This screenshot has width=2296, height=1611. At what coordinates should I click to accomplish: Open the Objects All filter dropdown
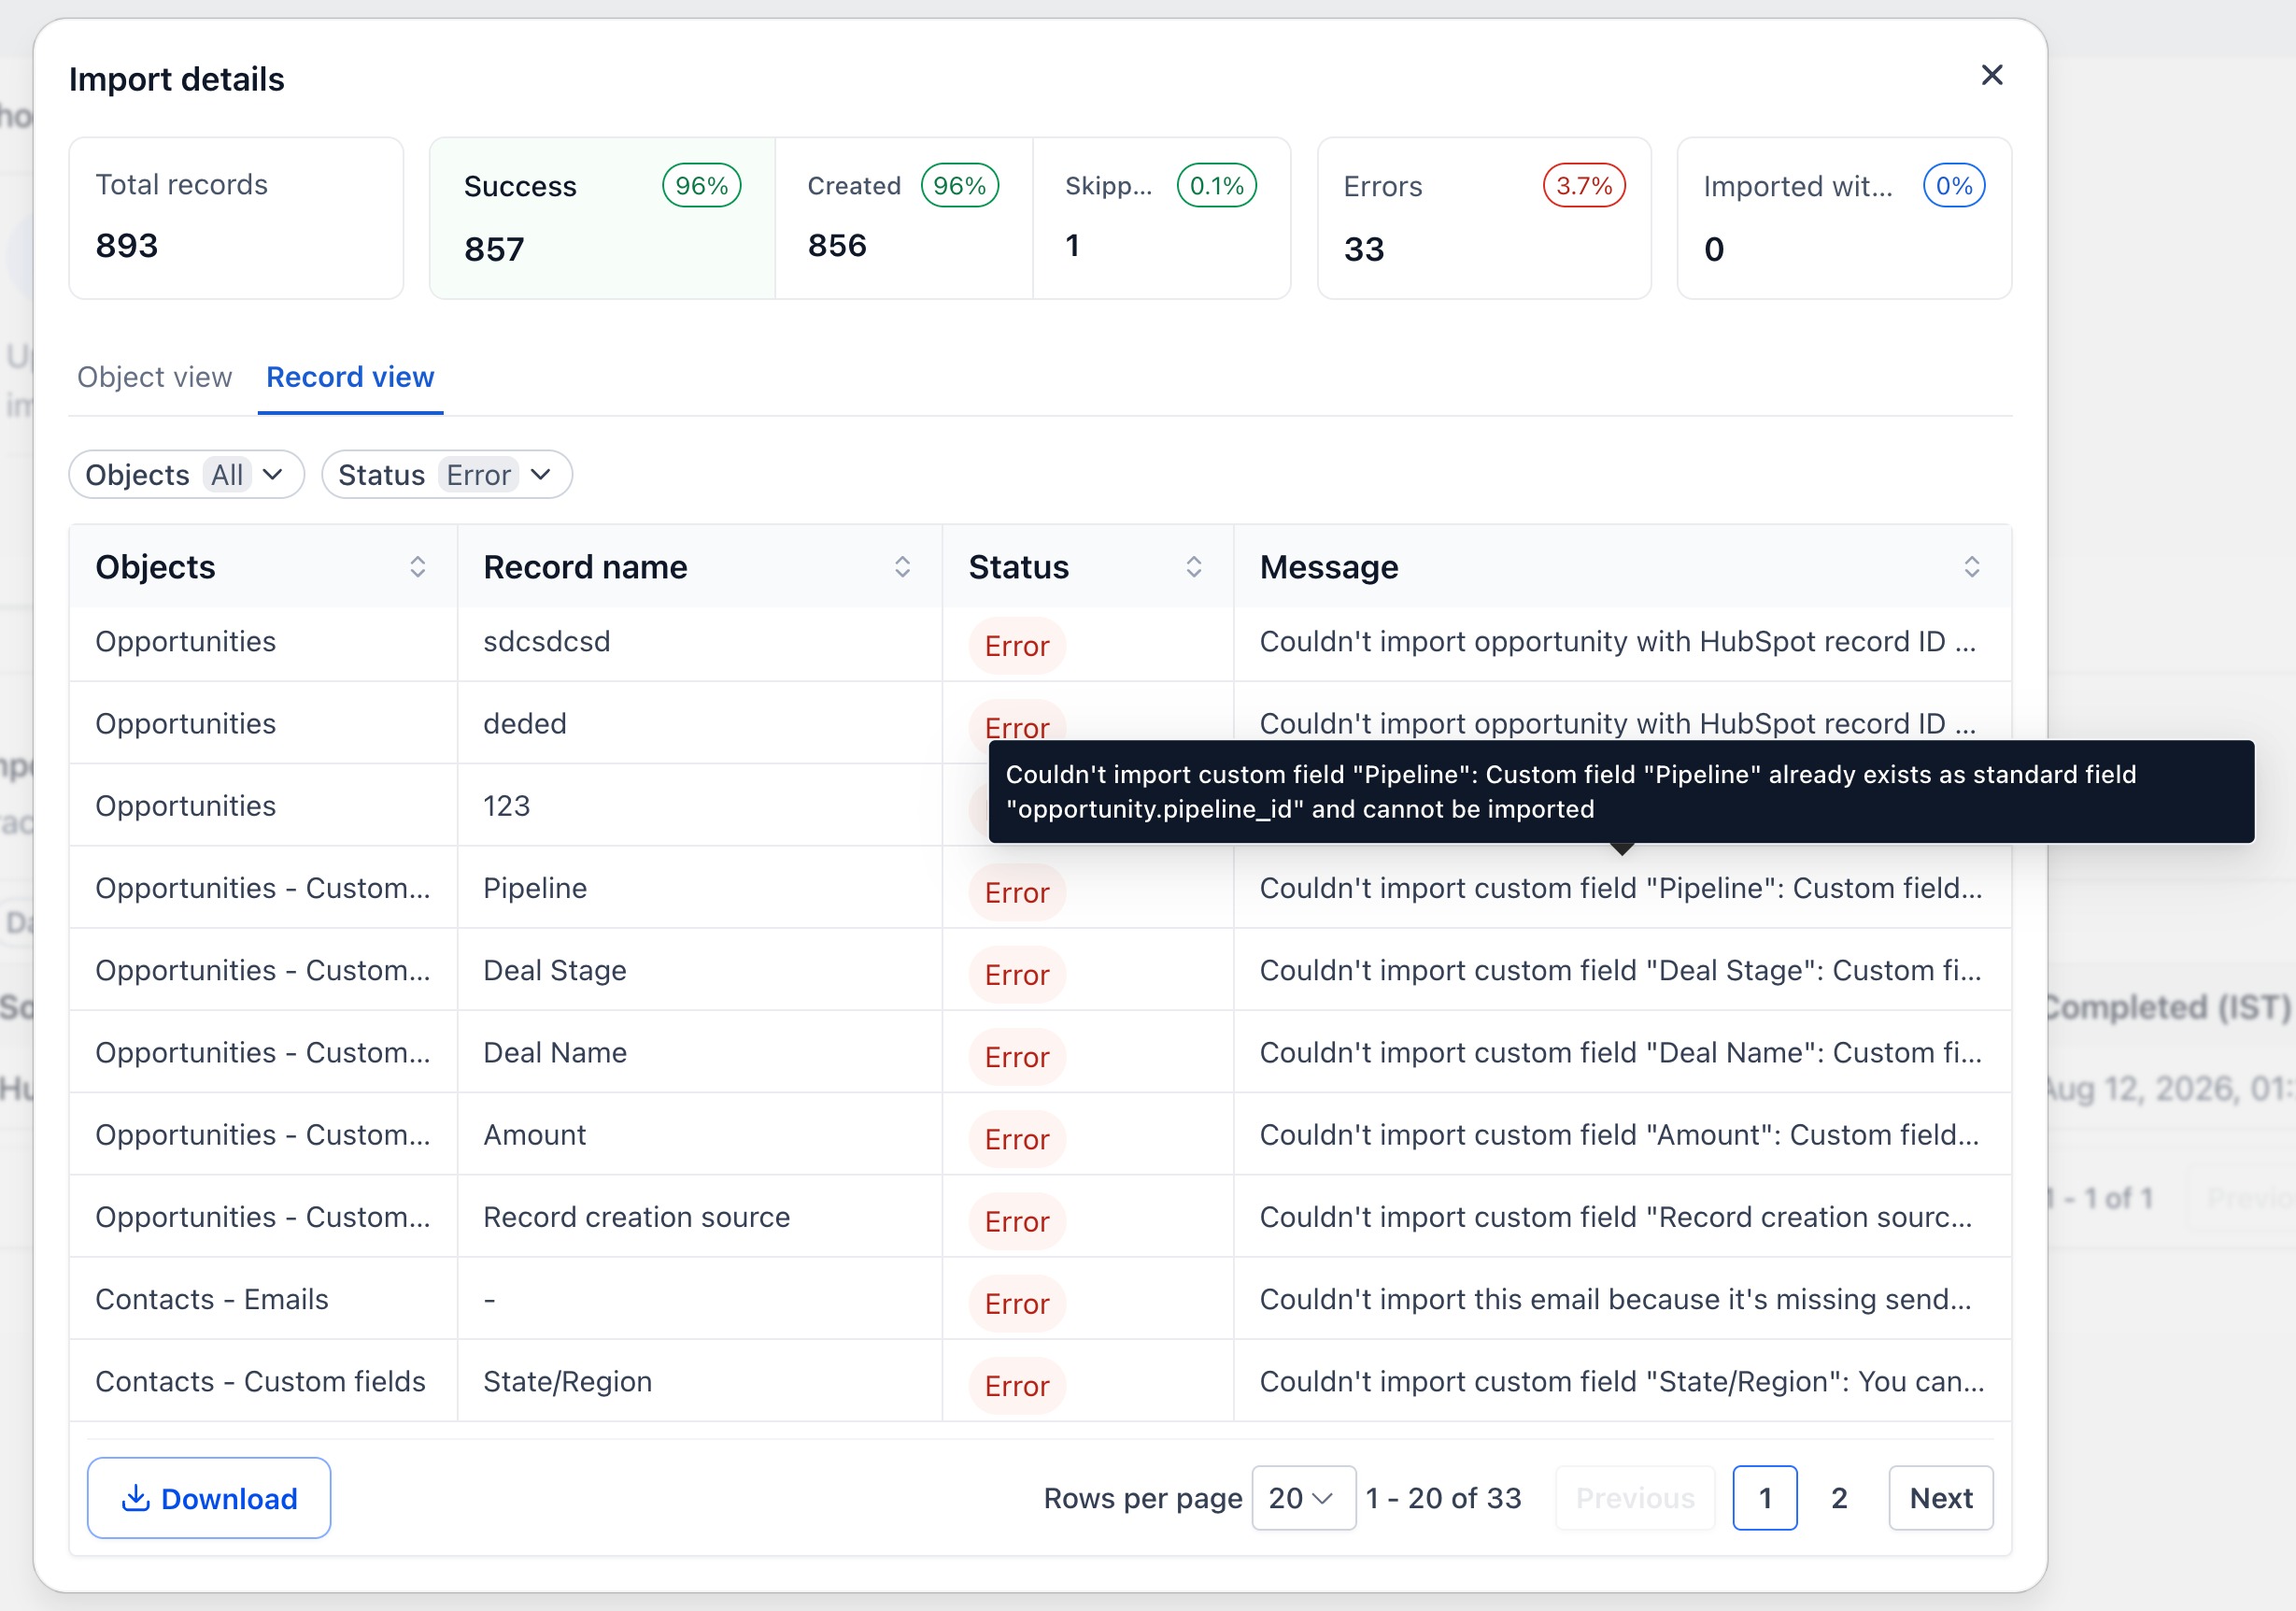point(186,475)
